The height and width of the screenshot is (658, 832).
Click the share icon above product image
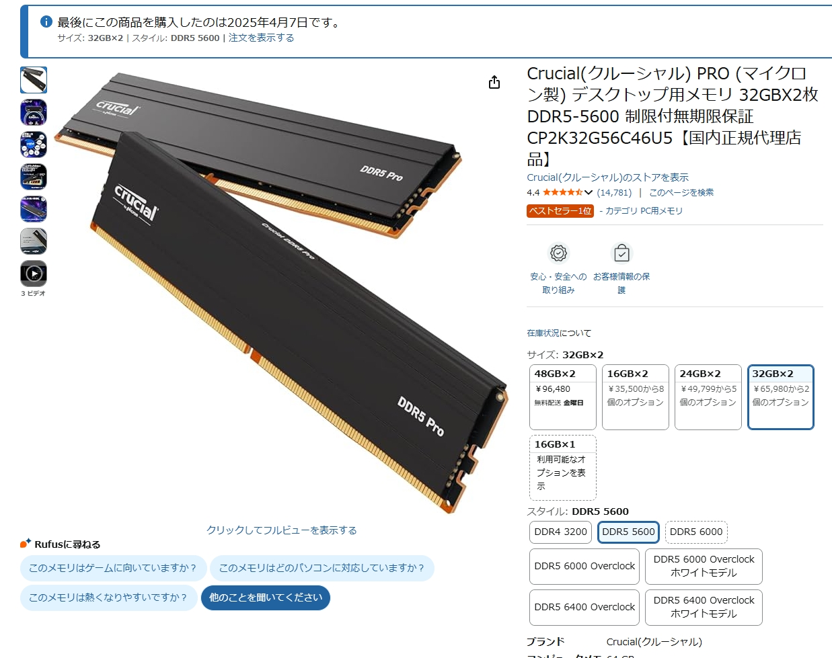coord(494,82)
